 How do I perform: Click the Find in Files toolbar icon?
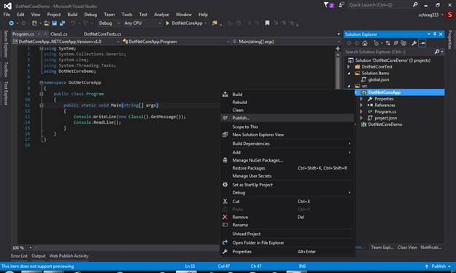(215, 23)
